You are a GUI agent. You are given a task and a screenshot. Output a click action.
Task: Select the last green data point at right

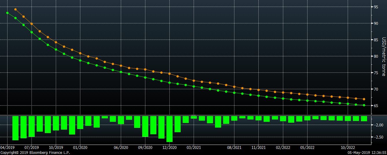pos(364,105)
